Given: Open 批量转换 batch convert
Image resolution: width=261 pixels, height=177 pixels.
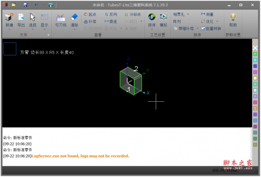Looking at the screenshot, I should [211, 29].
